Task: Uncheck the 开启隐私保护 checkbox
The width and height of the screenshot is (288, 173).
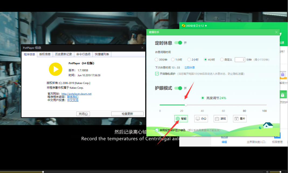Action: click(157, 74)
